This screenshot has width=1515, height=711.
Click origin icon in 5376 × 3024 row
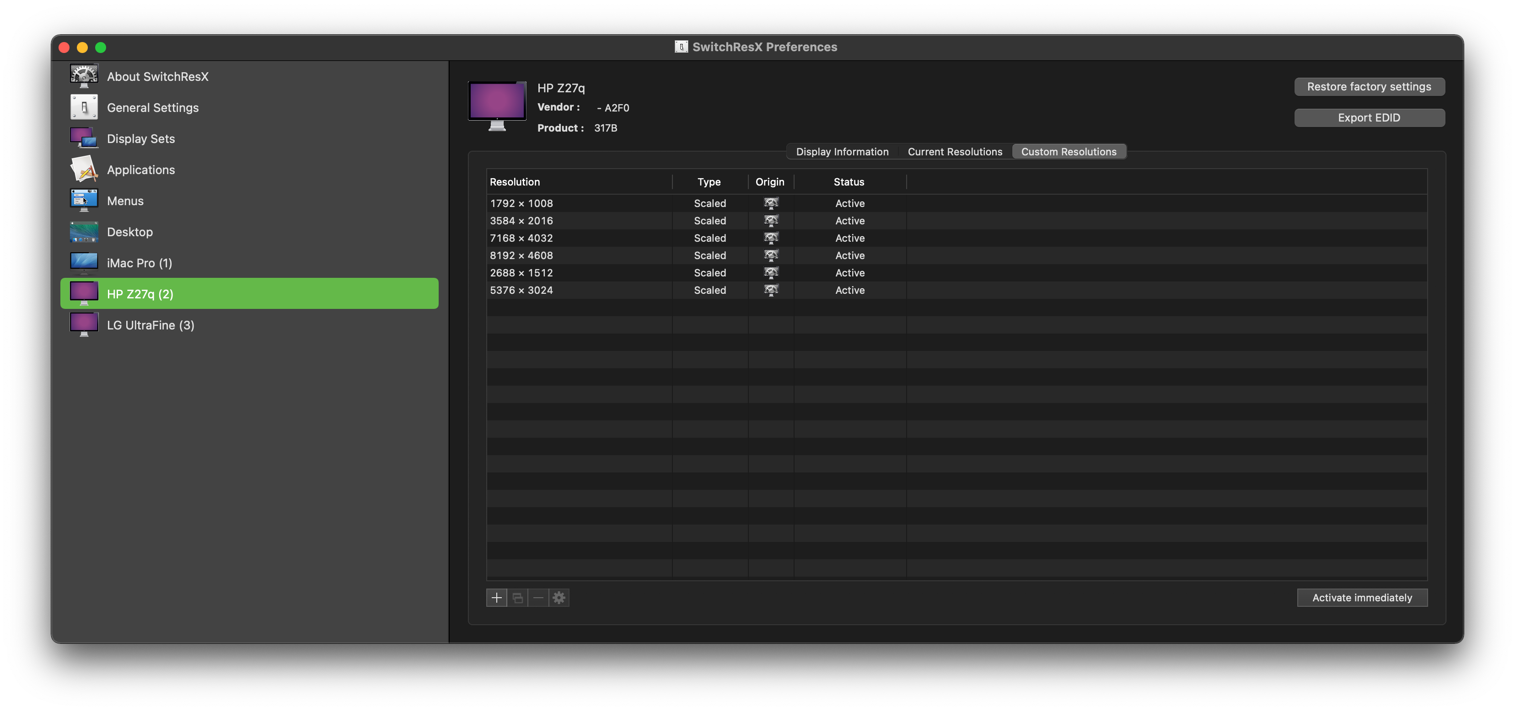(x=771, y=290)
